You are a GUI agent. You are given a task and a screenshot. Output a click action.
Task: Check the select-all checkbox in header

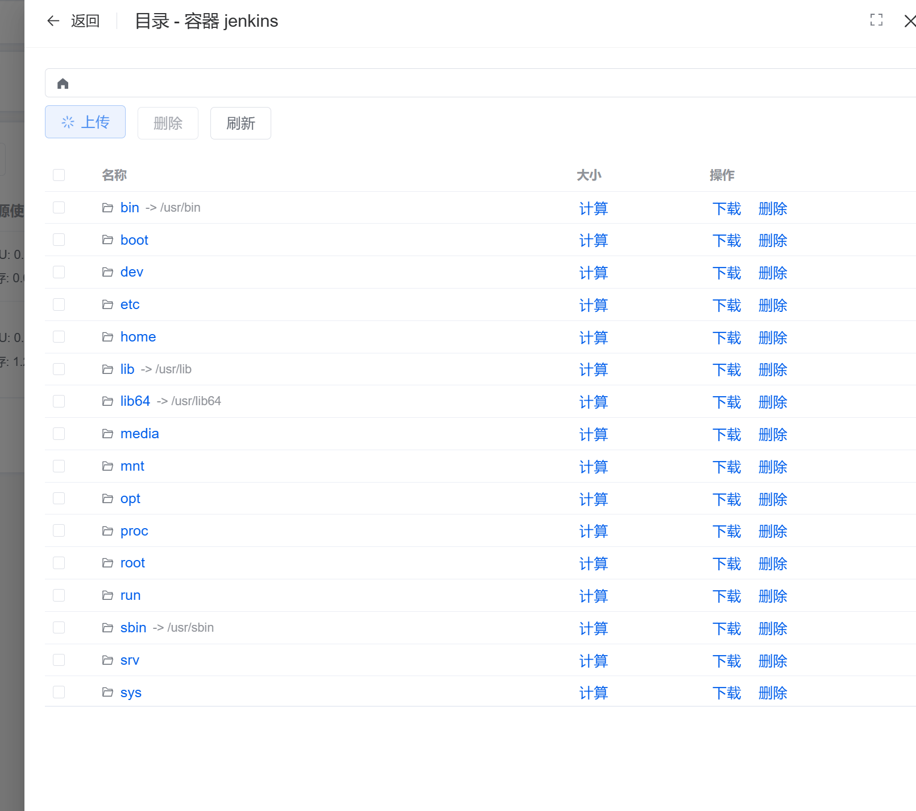click(x=59, y=175)
